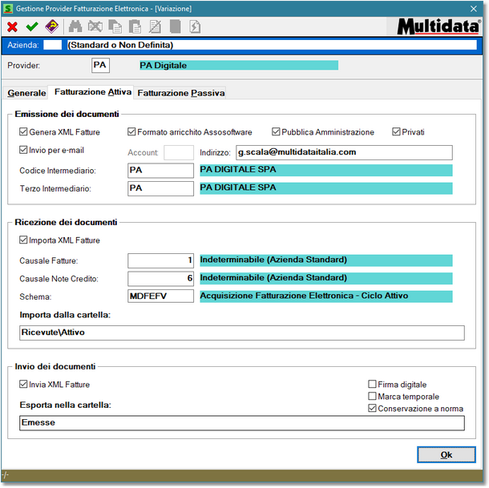
Task: Click the Standard o Non Definita field
Action: click(x=272, y=45)
